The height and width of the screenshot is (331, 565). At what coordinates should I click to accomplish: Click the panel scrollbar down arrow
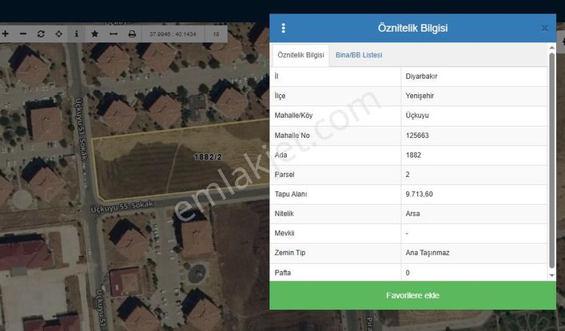[x=551, y=276]
